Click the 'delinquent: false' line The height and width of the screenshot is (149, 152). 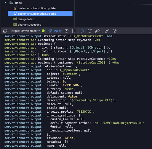41,97
